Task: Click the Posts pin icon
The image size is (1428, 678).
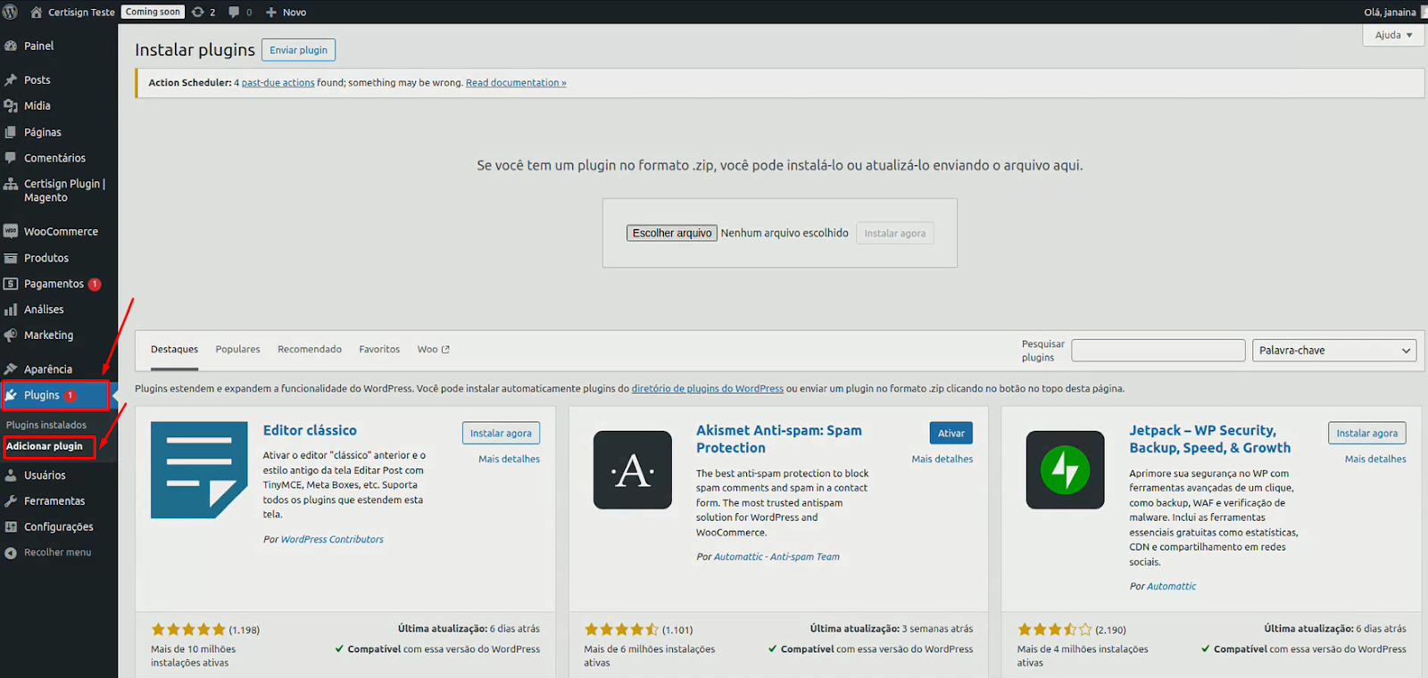Action: (x=11, y=79)
